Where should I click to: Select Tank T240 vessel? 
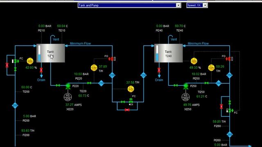coord(168,53)
